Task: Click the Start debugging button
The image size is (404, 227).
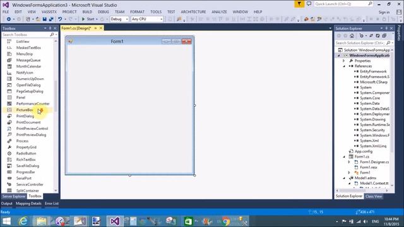Action: point(88,19)
